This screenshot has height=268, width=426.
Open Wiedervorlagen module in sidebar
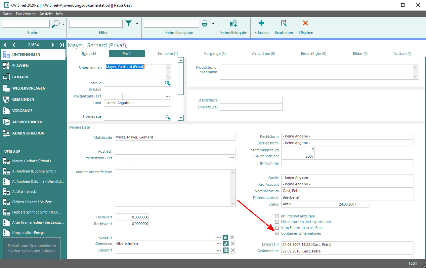[33, 88]
